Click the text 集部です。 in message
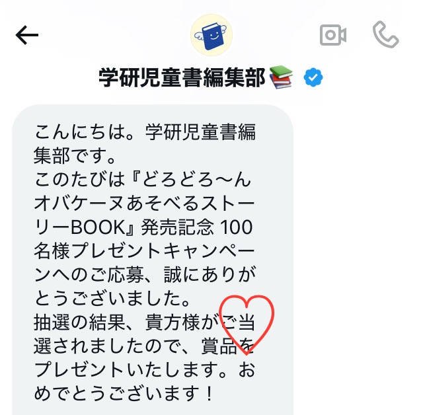Image resolution: width=423 pixels, height=415 pixels. click(x=75, y=156)
